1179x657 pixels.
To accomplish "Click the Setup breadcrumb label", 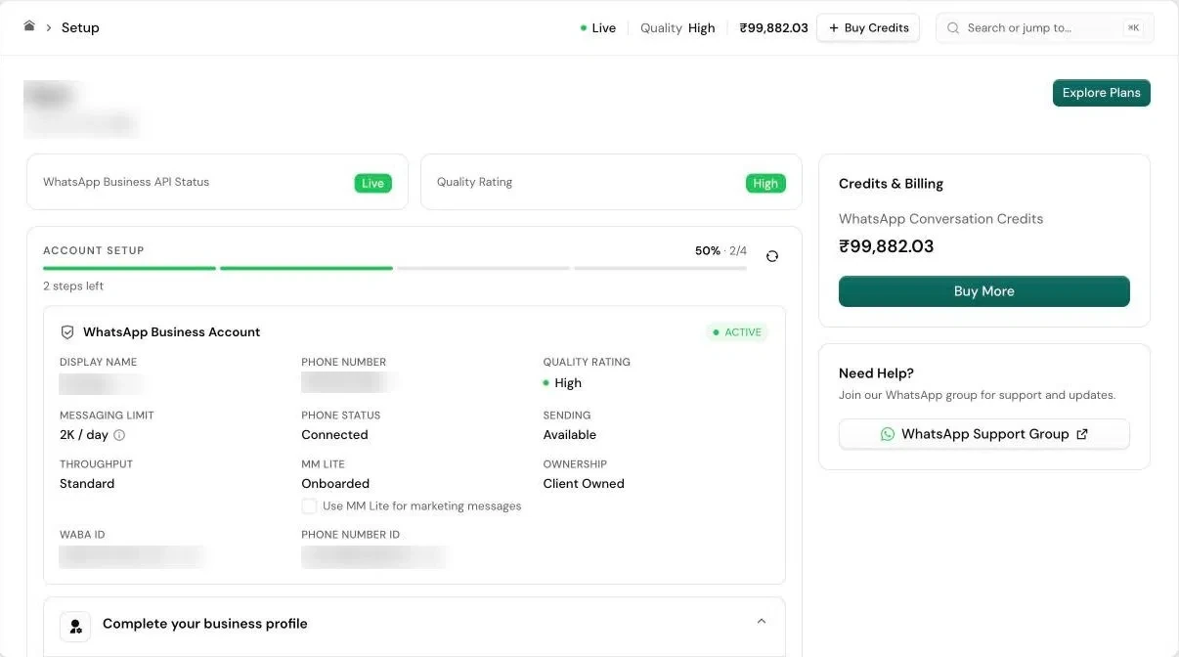I will click(80, 27).
